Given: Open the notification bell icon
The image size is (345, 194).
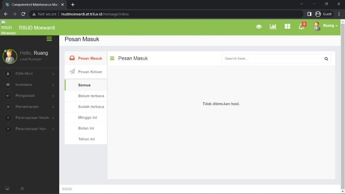Looking at the screenshot, I should coord(302,27).
